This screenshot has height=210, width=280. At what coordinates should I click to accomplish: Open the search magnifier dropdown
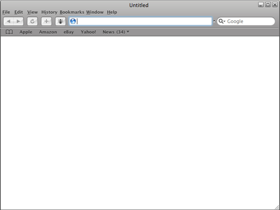(x=222, y=21)
